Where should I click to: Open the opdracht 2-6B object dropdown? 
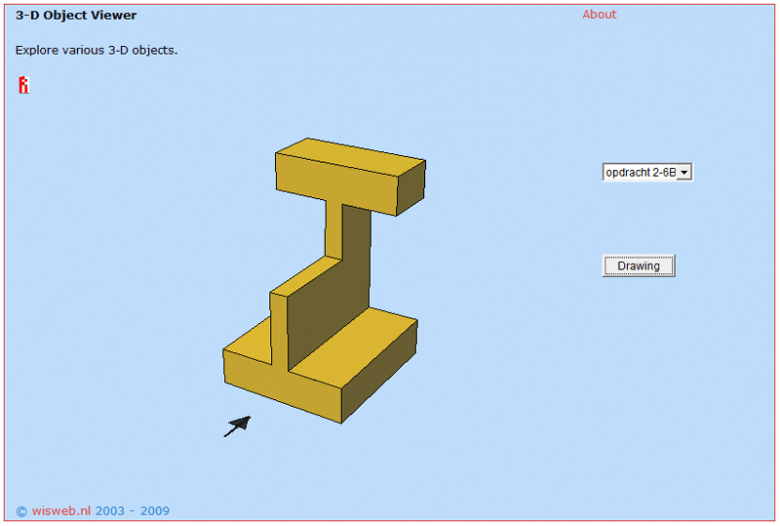click(x=647, y=173)
